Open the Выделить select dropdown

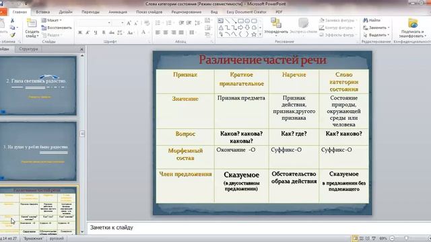tap(376, 35)
